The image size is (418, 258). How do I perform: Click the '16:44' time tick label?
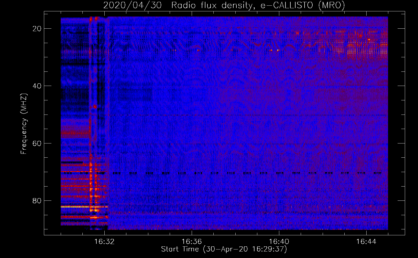point(366,242)
